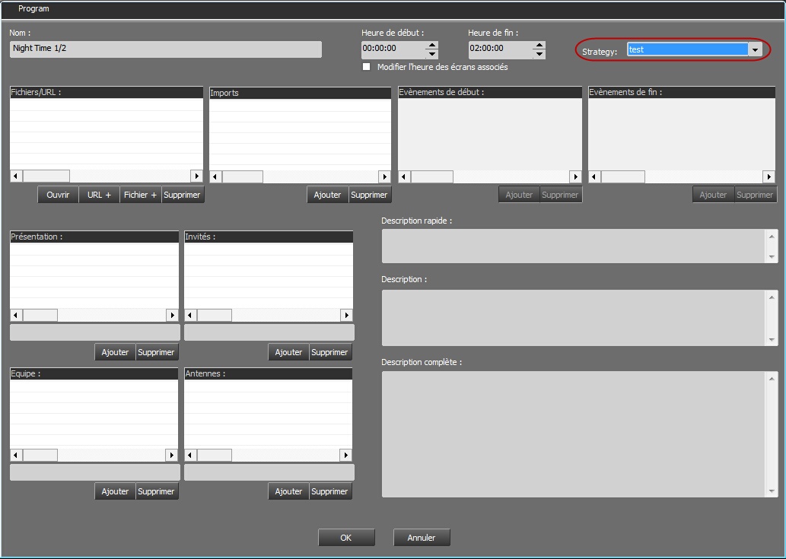Click the Ouvrir button under Fichiers/URL
Image resolution: width=786 pixels, height=559 pixels.
pyautogui.click(x=58, y=195)
